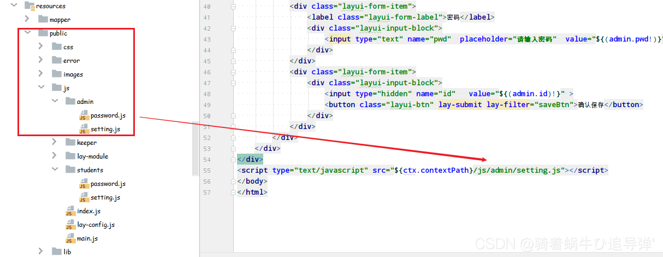Image resolution: width=663 pixels, height=257 pixels.
Task: Open main.js in the tree
Action: [87, 238]
